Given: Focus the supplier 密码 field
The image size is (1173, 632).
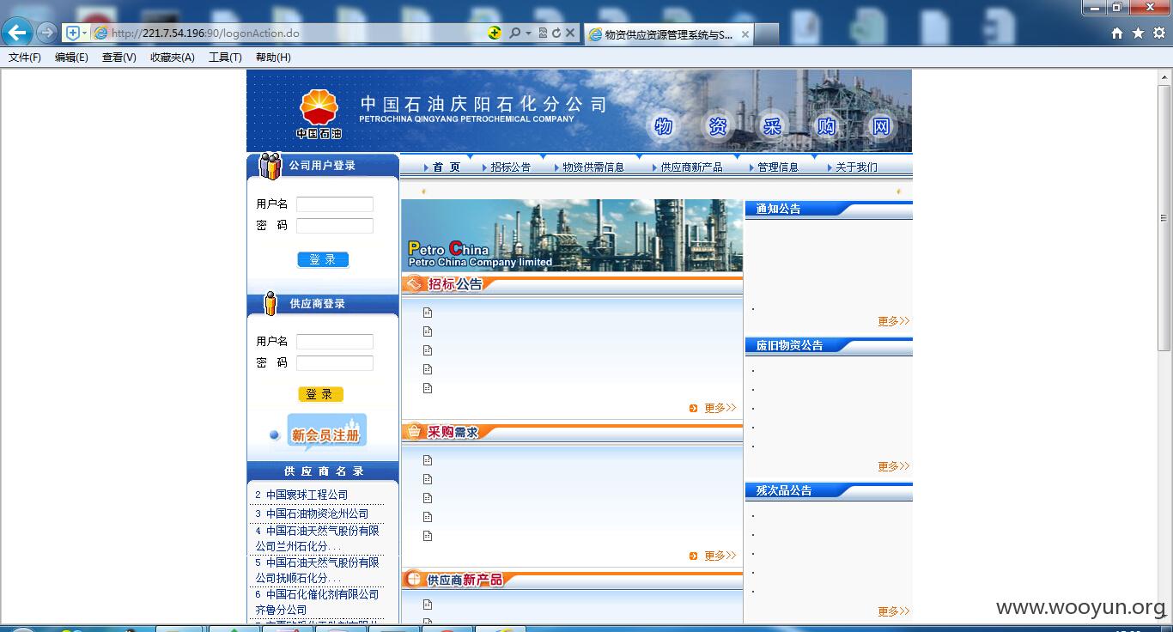Looking at the screenshot, I should (335, 363).
